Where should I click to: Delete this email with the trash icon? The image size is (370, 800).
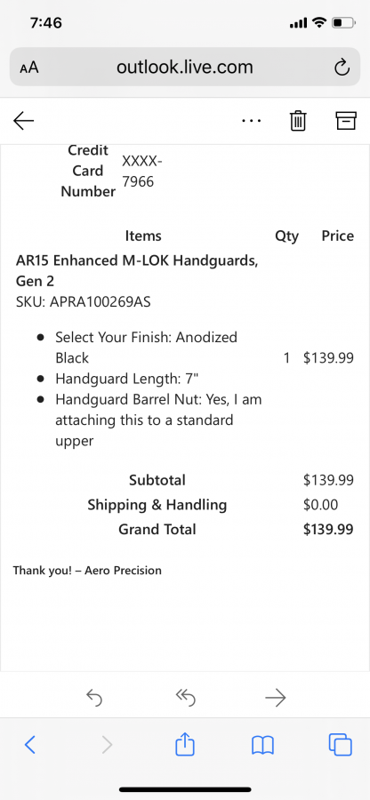coord(298,121)
